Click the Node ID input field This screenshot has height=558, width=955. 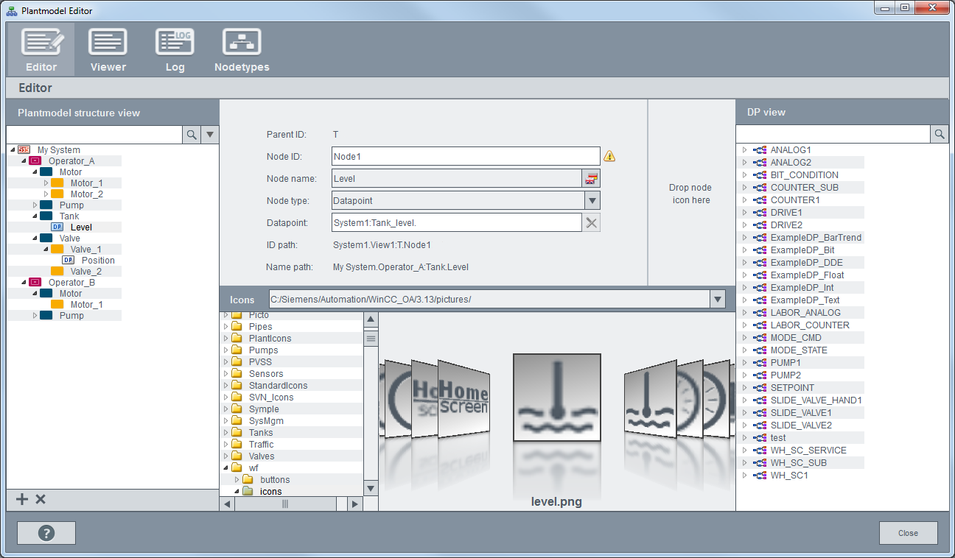(x=466, y=156)
